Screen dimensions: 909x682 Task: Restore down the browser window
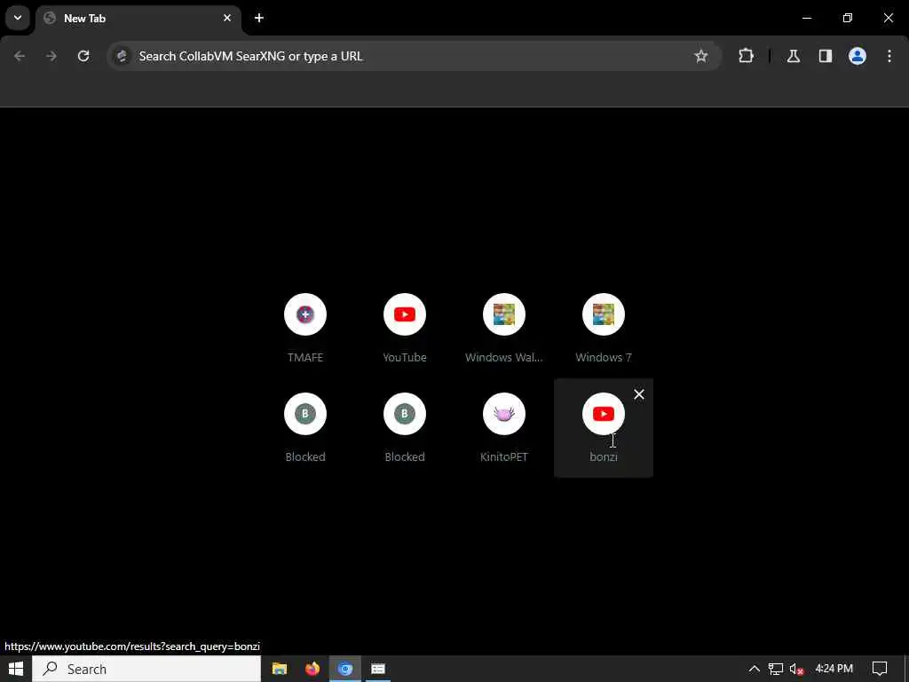pyautogui.click(x=848, y=18)
